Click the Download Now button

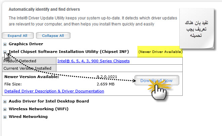(157, 80)
